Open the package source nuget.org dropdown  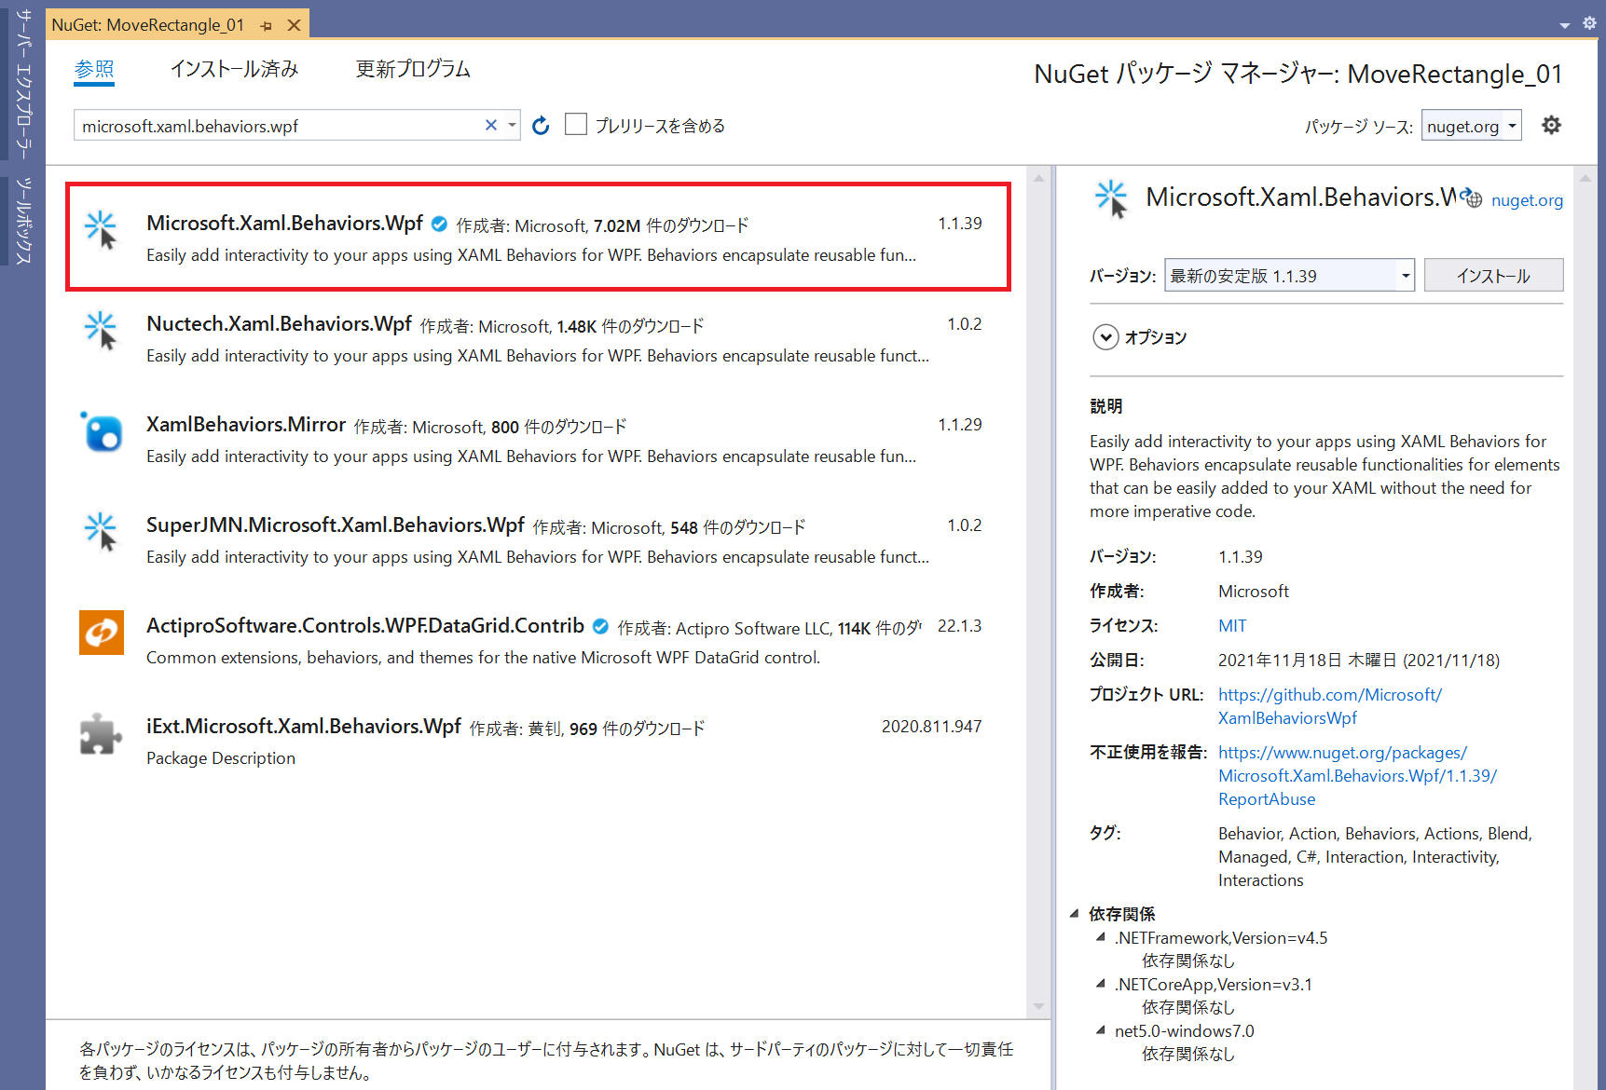coord(1471,126)
